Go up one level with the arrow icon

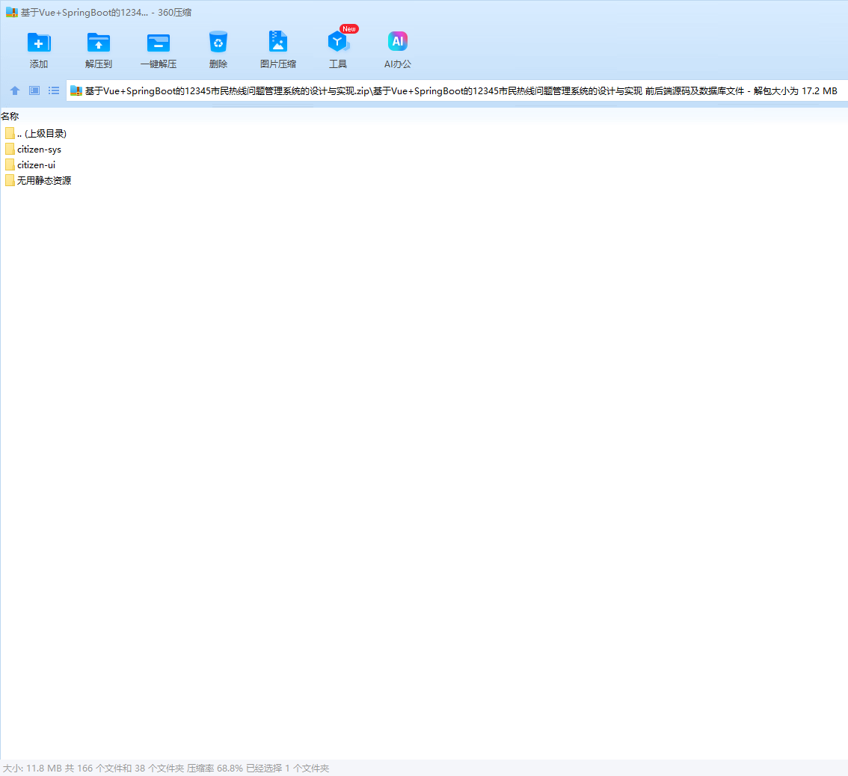(15, 91)
